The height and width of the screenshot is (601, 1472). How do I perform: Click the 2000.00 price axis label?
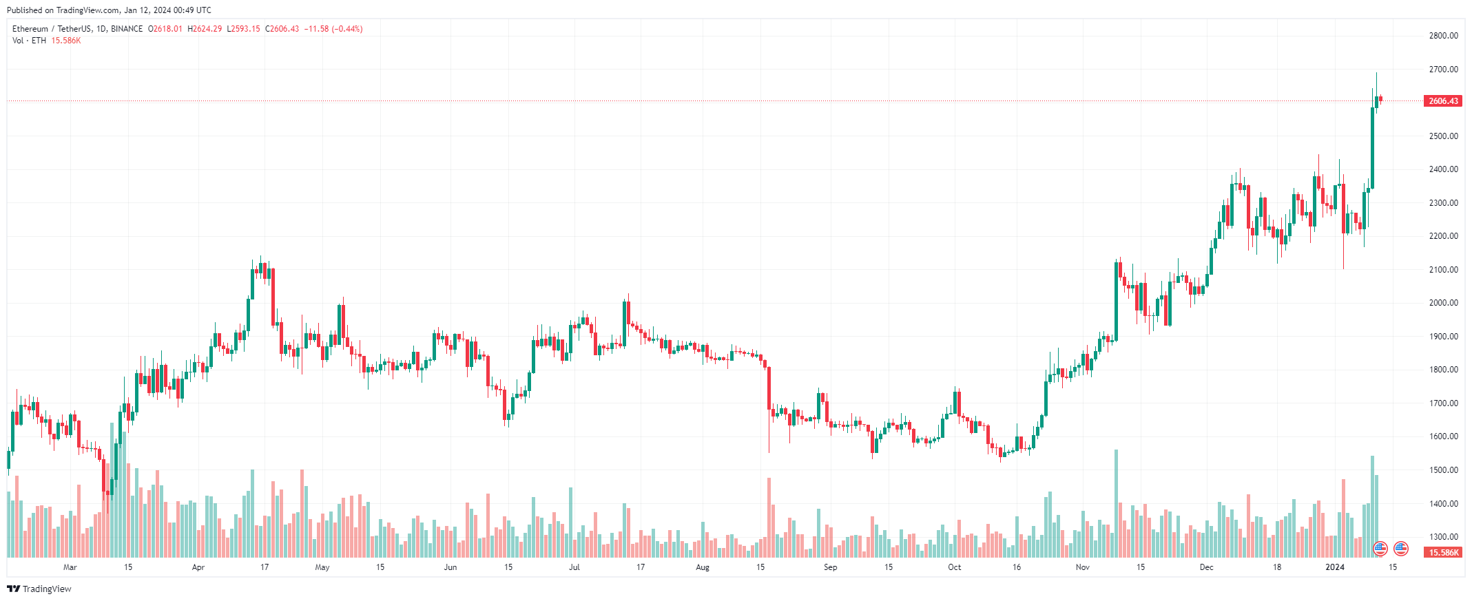click(1443, 303)
